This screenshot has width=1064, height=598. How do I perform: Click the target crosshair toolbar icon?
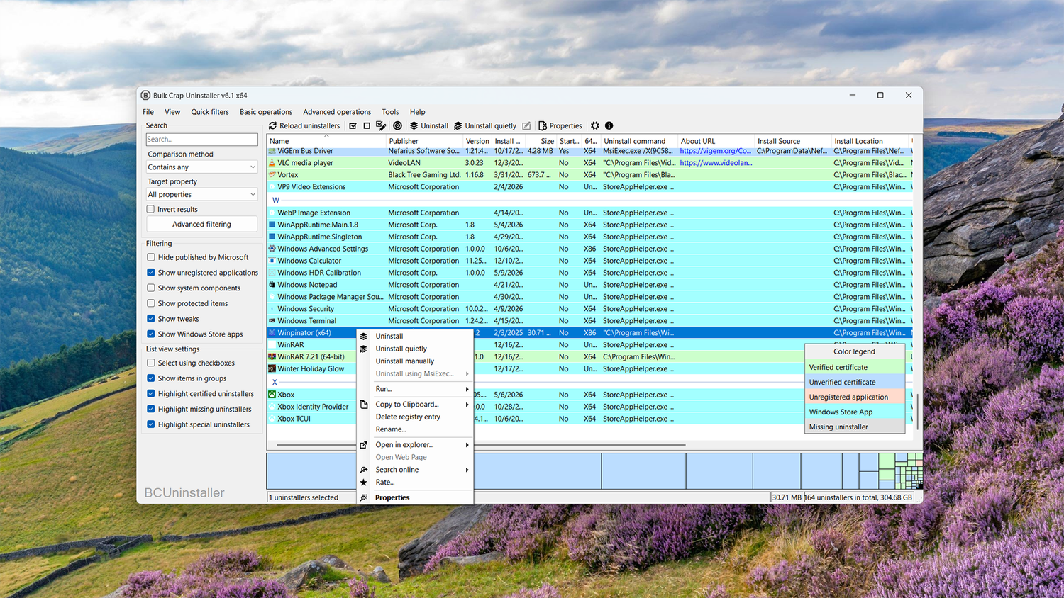coord(398,125)
